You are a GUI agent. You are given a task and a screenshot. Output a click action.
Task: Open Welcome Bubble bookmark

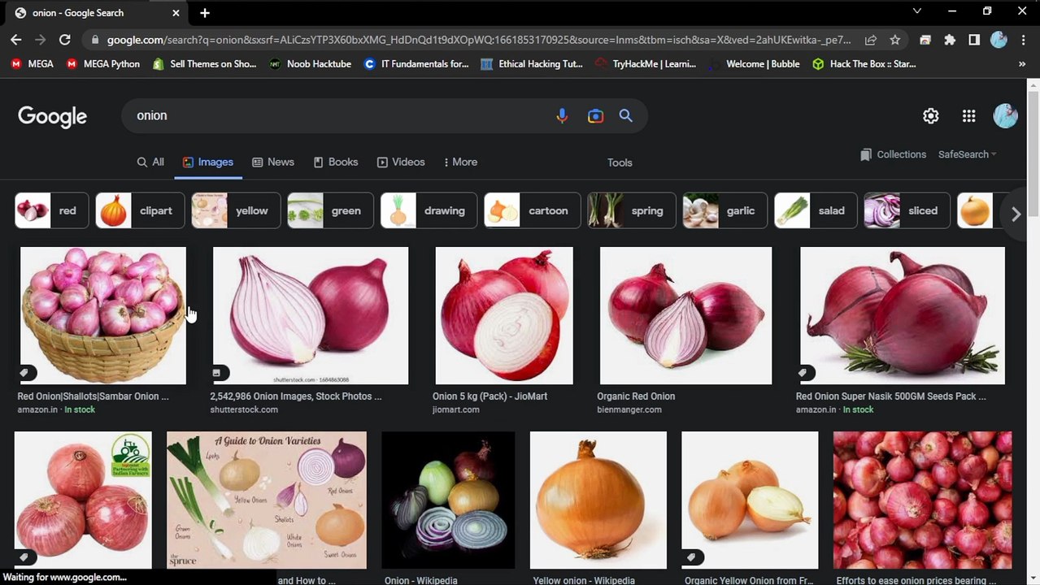click(754, 63)
